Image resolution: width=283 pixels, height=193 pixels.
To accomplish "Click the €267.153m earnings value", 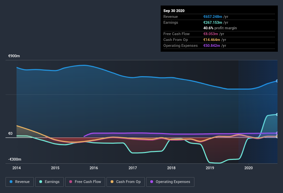I will [x=213, y=22].
